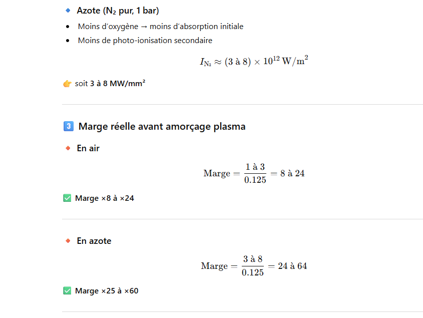423x318 pixels.
Task: Click the pointing hand emoji
Action: click(67, 84)
